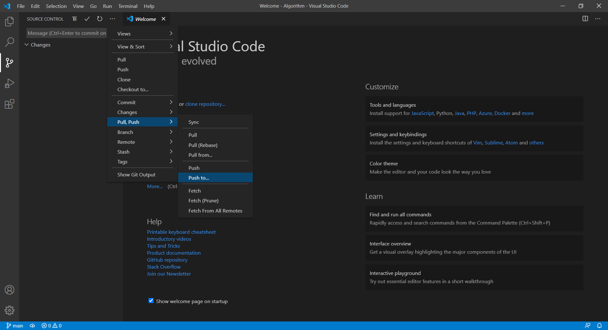Screen dimensions: 608x330
Task: Click Show Git Output menu item
Action: (x=142, y=175)
